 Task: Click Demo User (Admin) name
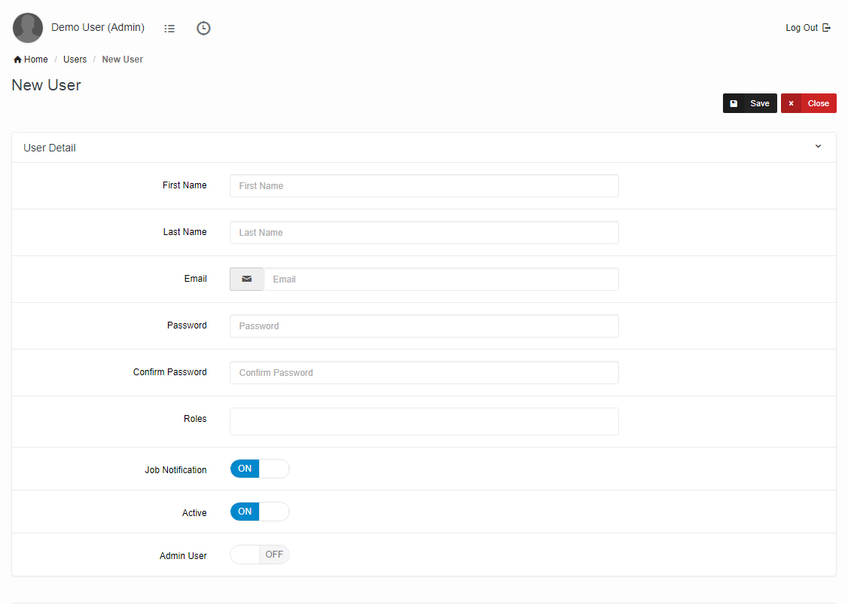pyautogui.click(x=98, y=27)
